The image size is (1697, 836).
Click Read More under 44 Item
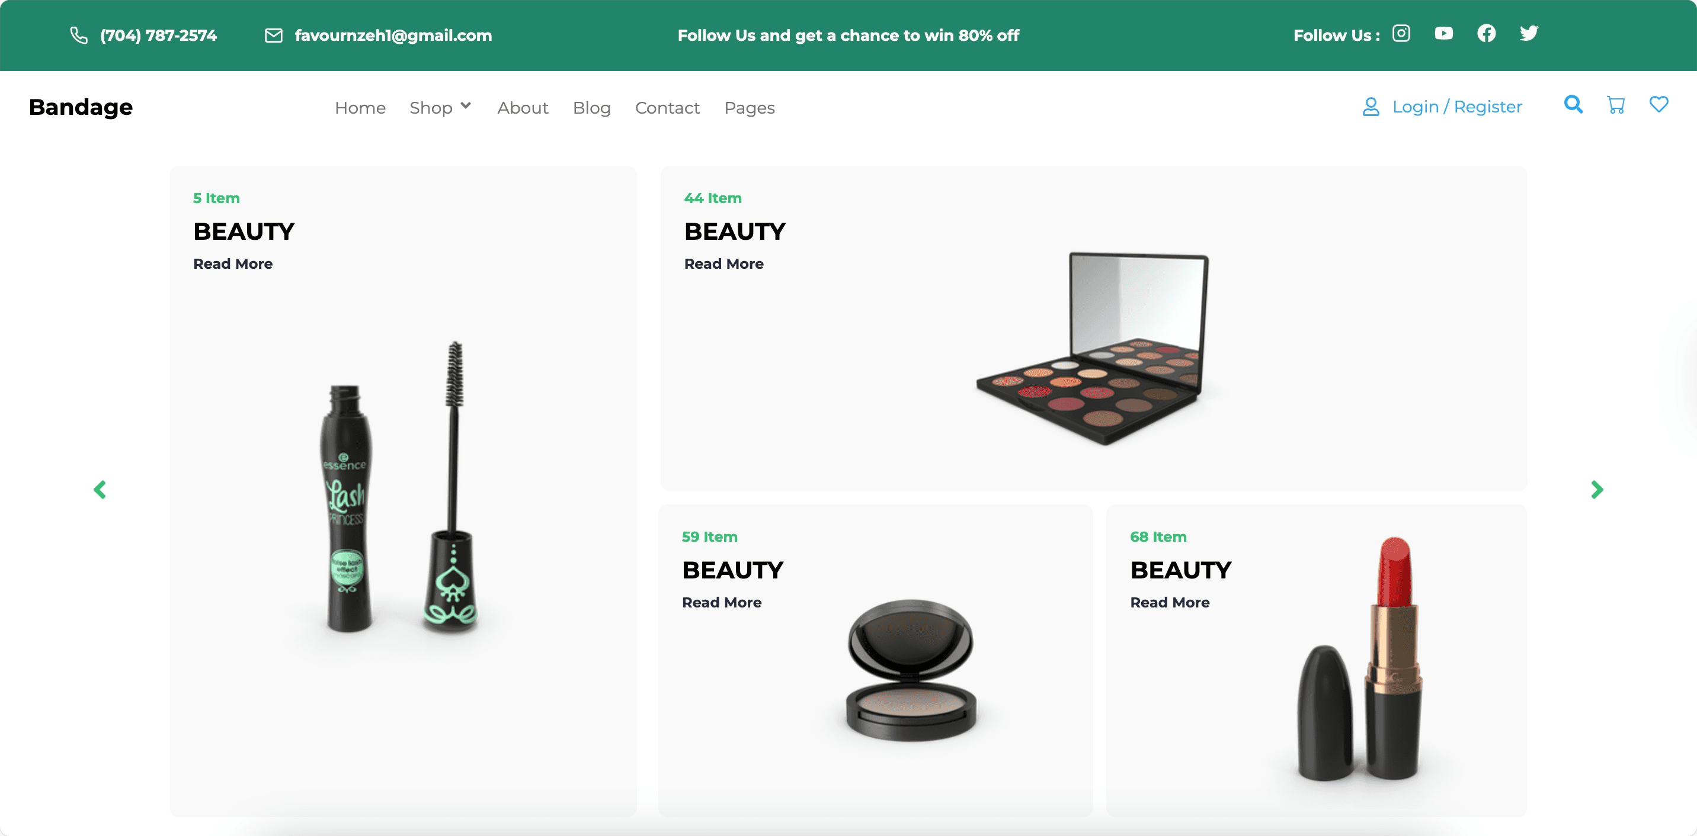tap(723, 264)
